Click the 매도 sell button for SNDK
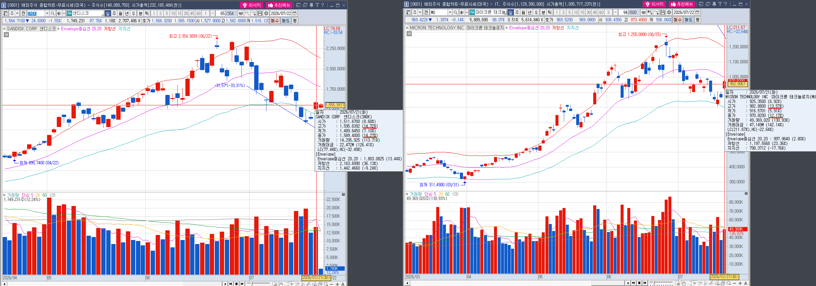 point(286,21)
